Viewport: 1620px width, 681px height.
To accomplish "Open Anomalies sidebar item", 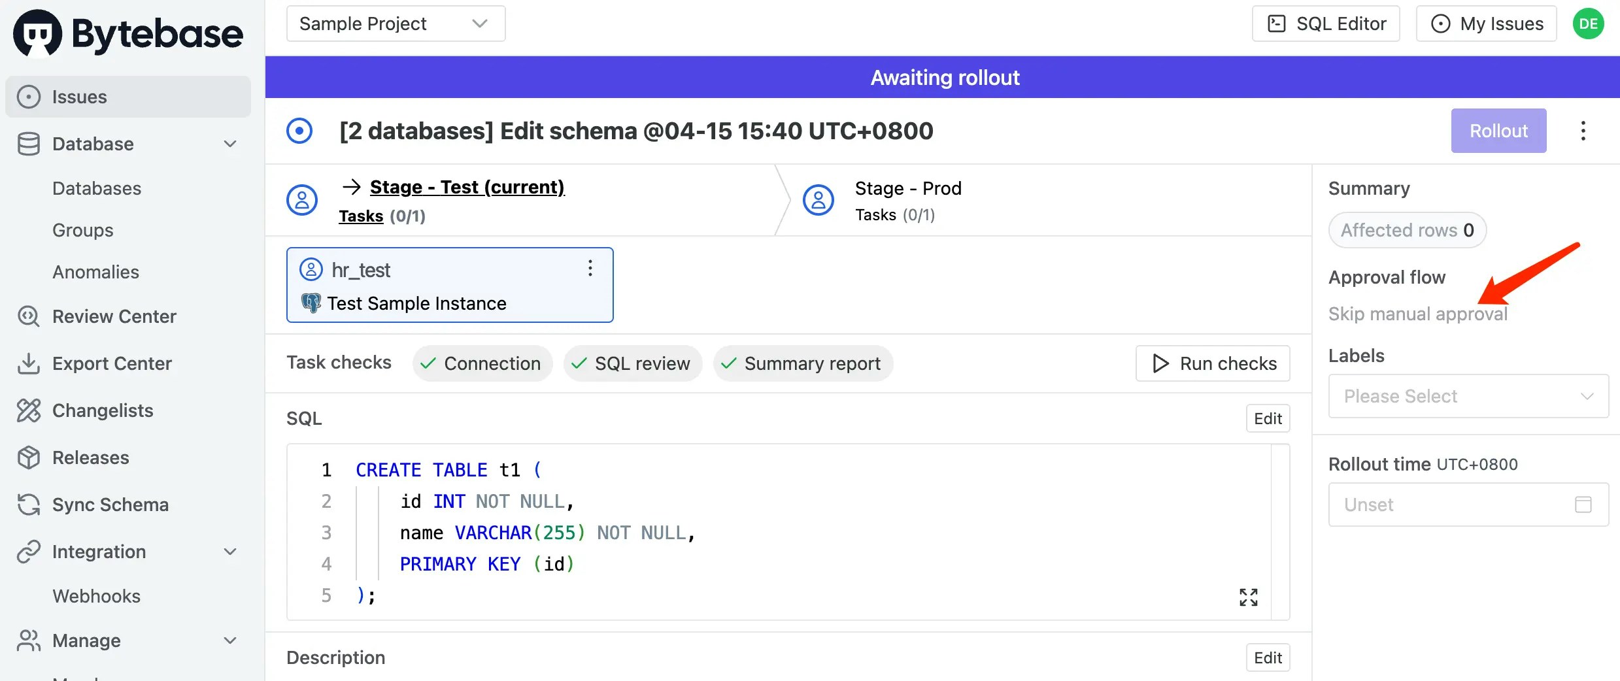I will 96,272.
